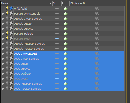130x103 pixels.
Task: Select the 0 (default) layer name
Action: point(21,9)
